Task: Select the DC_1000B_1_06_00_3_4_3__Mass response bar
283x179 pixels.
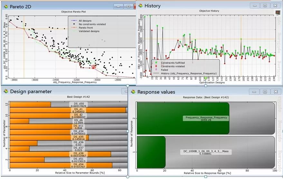Action: coord(206,152)
